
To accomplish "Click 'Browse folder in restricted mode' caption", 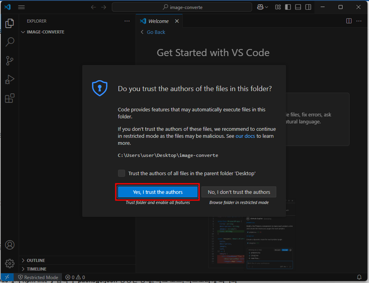I will pos(239,202).
